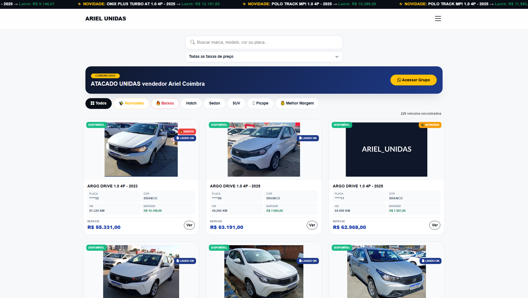Click the mileage 64.996 KM
Image resolution: width=528 pixels, height=298 pixels.
click(342, 211)
